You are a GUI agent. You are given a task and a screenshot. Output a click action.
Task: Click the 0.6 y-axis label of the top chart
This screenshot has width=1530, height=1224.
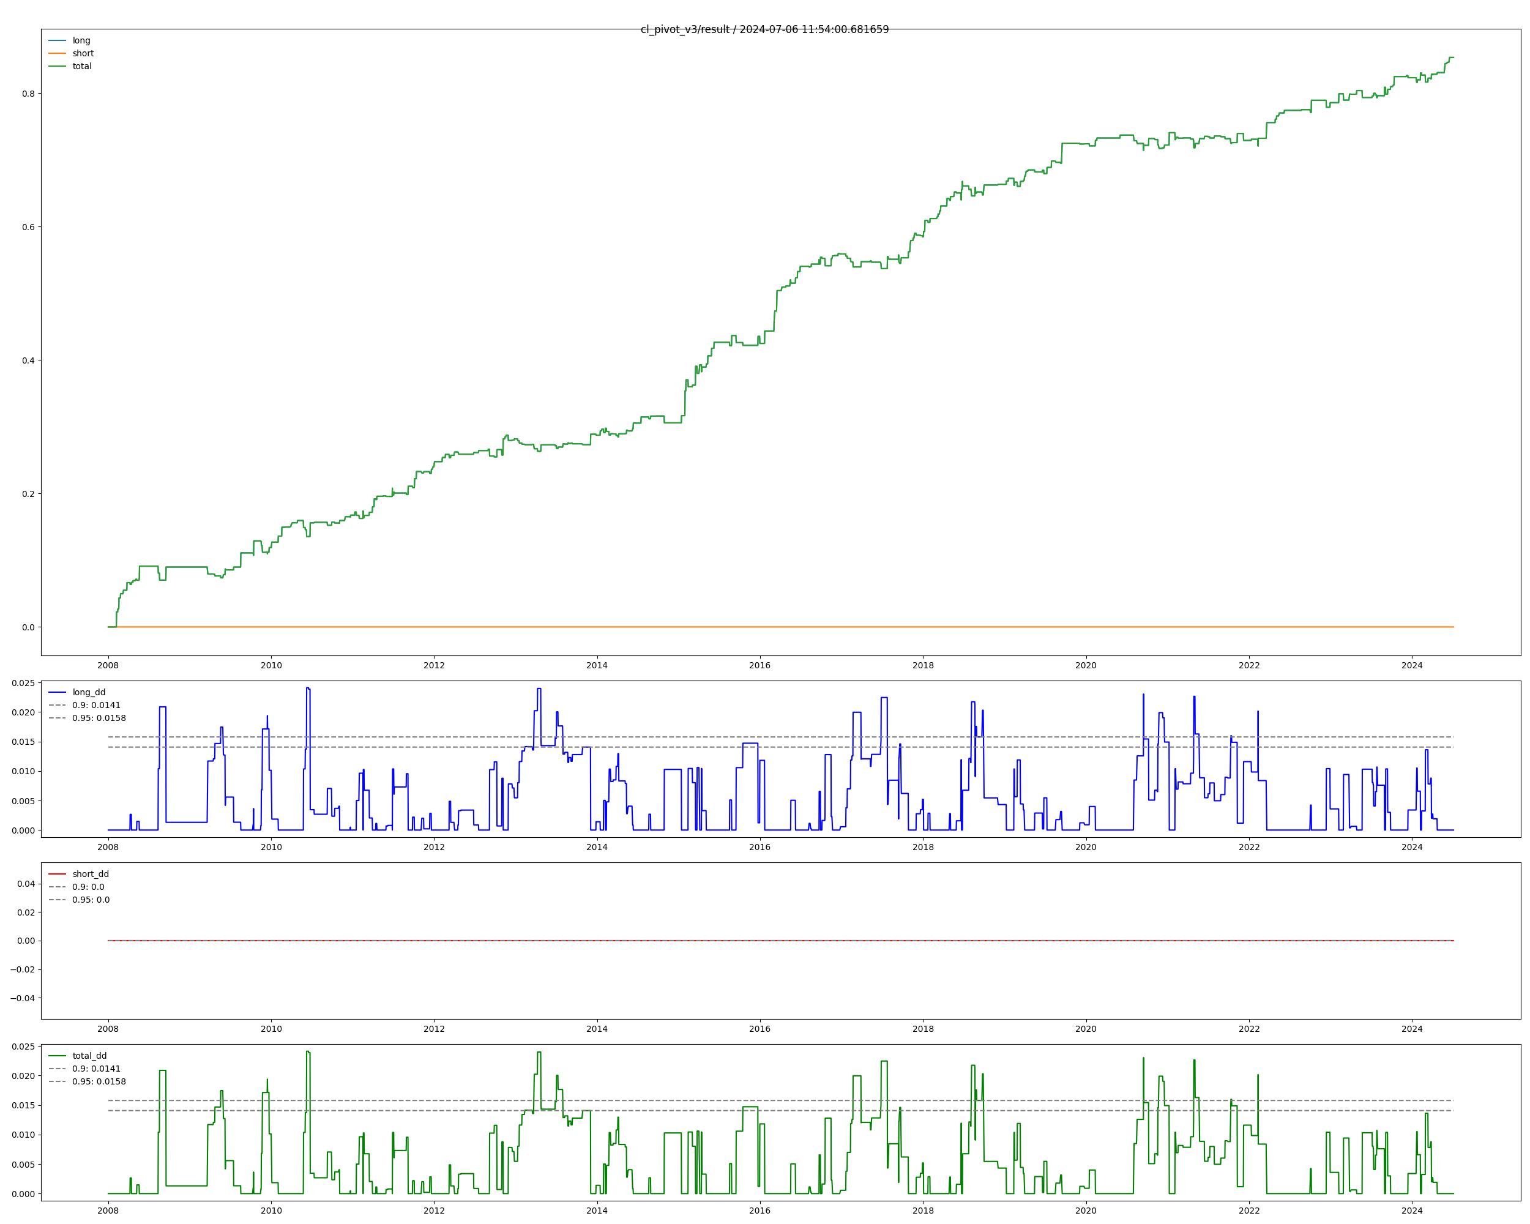28,227
